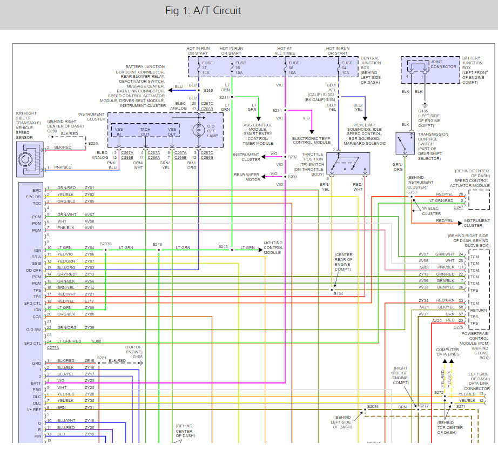Select the transmission control switch symbol
This screenshot has height=457, width=498.
(405, 143)
